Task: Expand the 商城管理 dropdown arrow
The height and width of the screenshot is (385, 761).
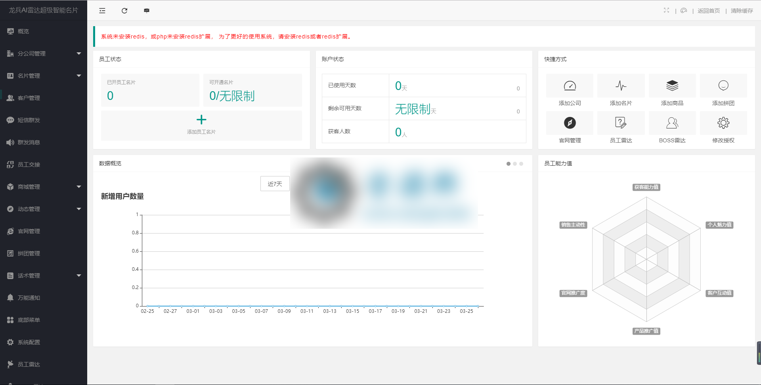Action: click(x=79, y=187)
